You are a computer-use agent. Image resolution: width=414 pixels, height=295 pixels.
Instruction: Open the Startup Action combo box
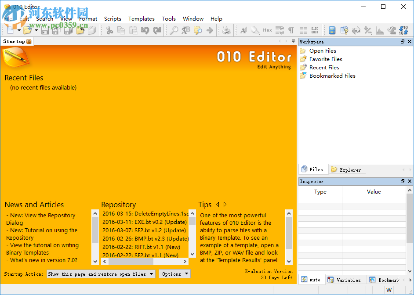[x=101, y=274]
